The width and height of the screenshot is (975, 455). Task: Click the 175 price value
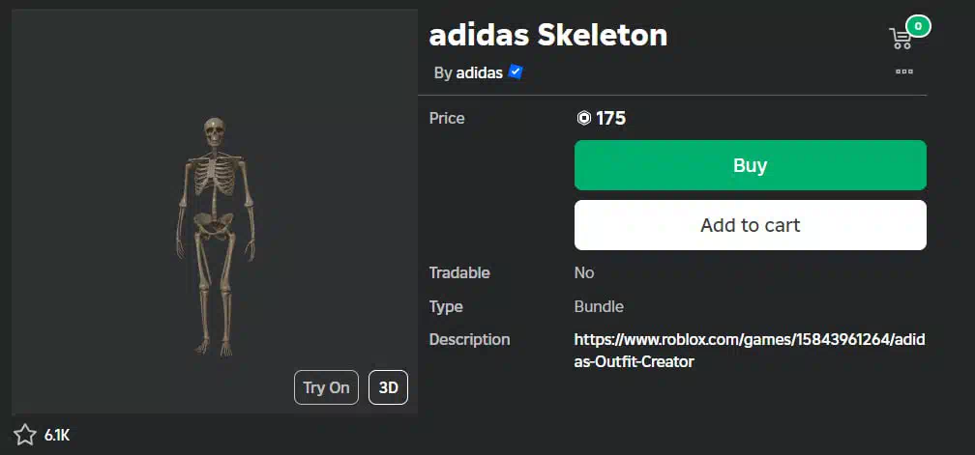(x=610, y=118)
